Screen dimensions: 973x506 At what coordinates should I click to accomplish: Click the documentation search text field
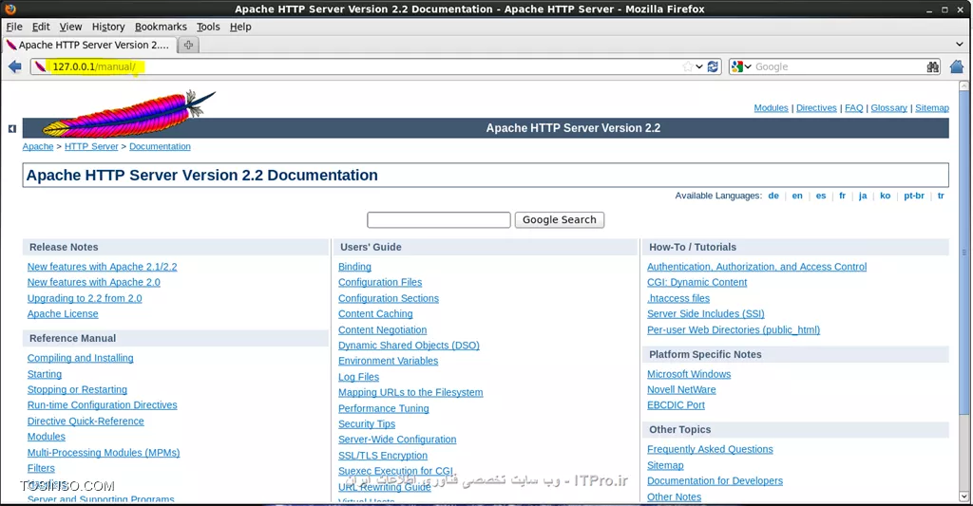point(439,219)
